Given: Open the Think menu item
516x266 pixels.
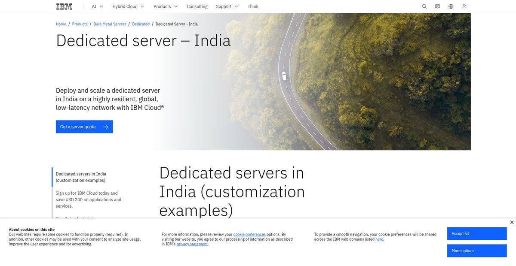Looking at the screenshot, I should (253, 6).
